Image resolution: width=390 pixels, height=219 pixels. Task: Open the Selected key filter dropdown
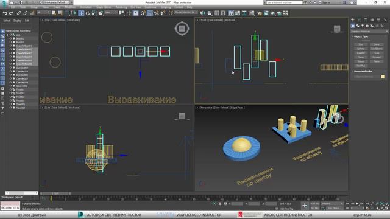332,204
